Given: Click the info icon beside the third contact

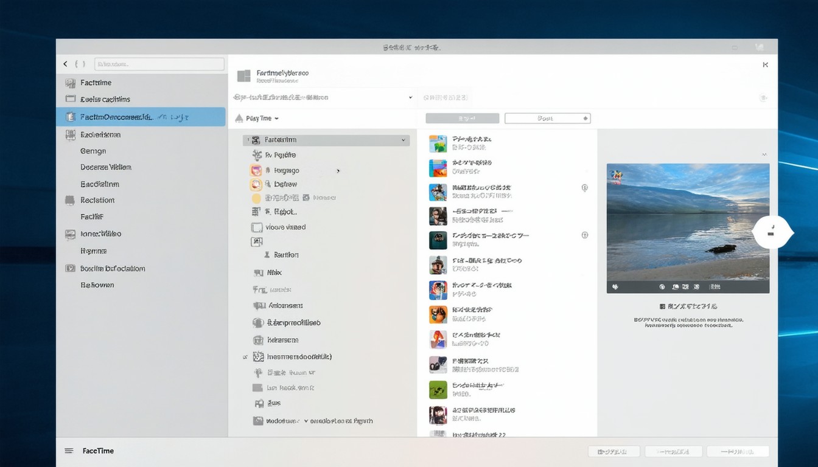Looking at the screenshot, I should 584,188.
